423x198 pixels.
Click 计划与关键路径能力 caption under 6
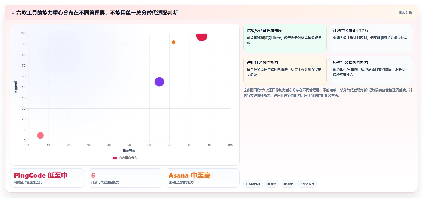tap(105, 182)
